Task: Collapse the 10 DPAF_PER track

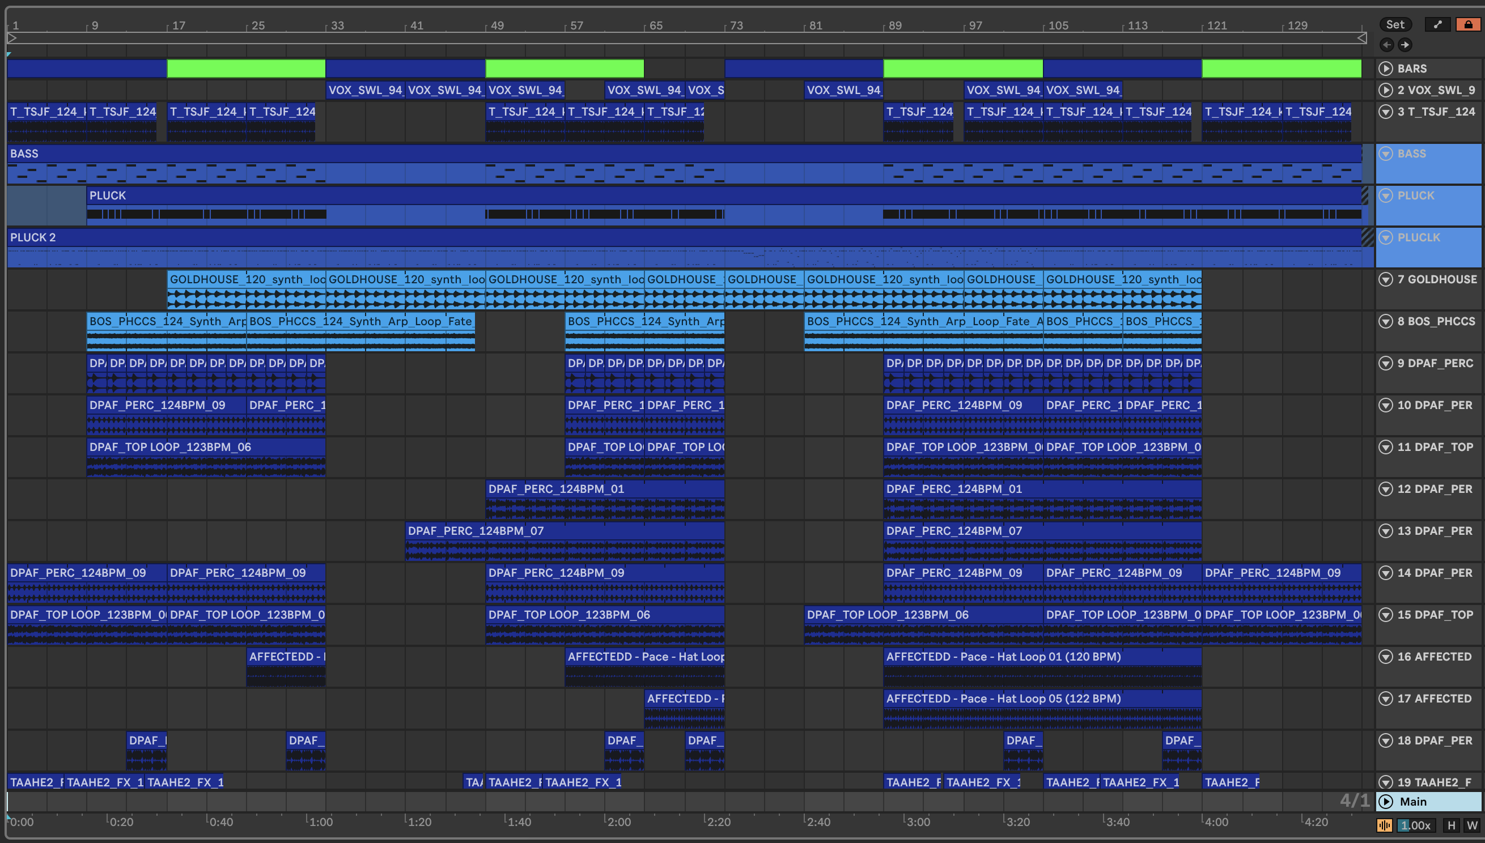Action: 1385,405
